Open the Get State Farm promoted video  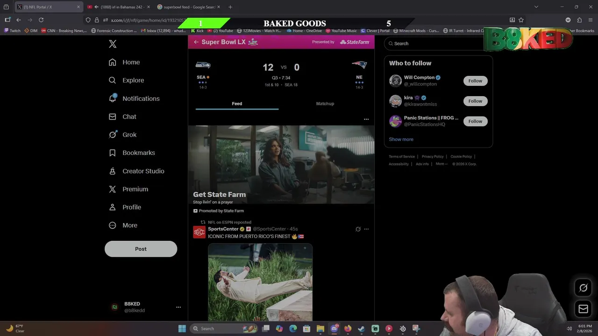[281, 164]
